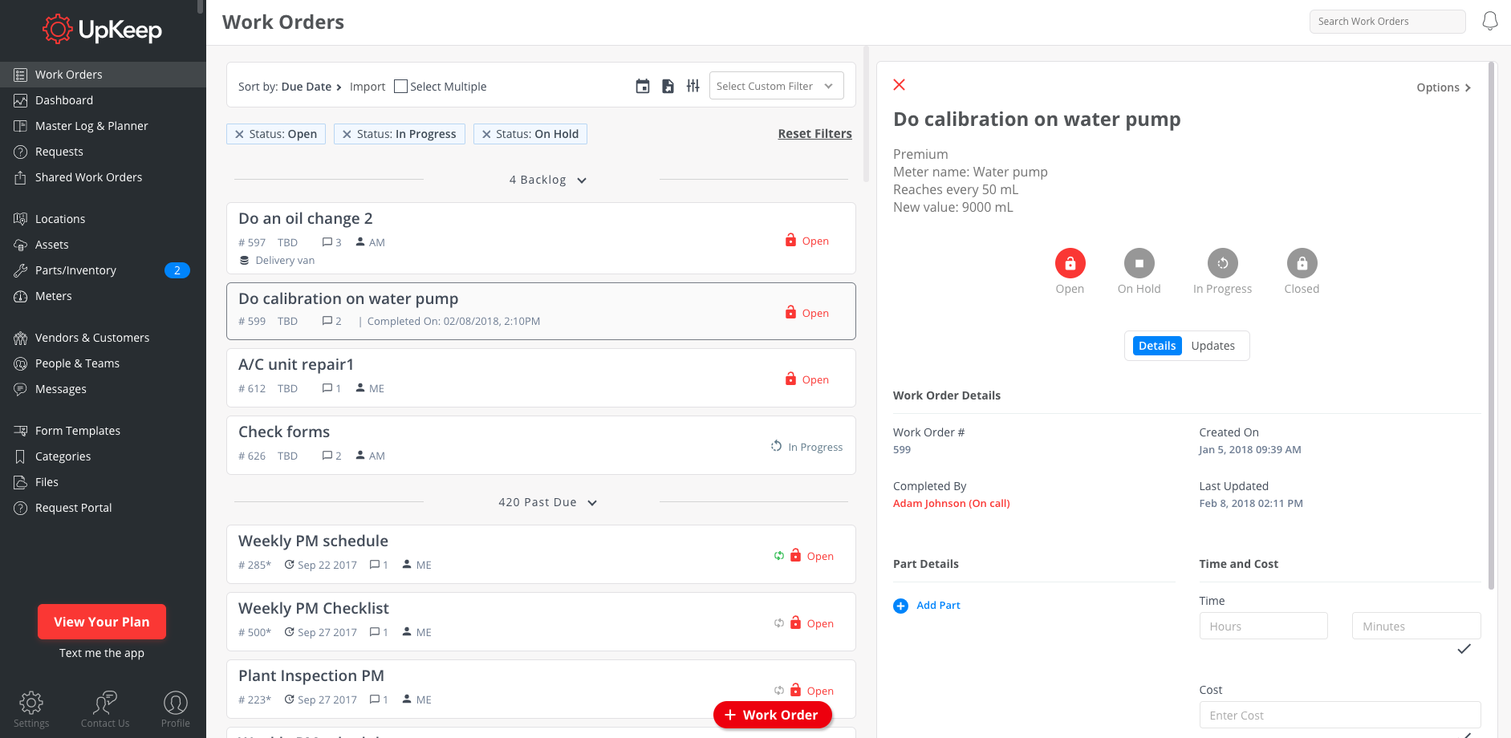Image resolution: width=1511 pixels, height=738 pixels.
Task: Mark work order as In Progress
Action: (1222, 263)
